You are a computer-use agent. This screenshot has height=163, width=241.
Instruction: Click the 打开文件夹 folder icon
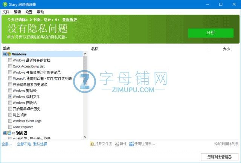point(92,144)
